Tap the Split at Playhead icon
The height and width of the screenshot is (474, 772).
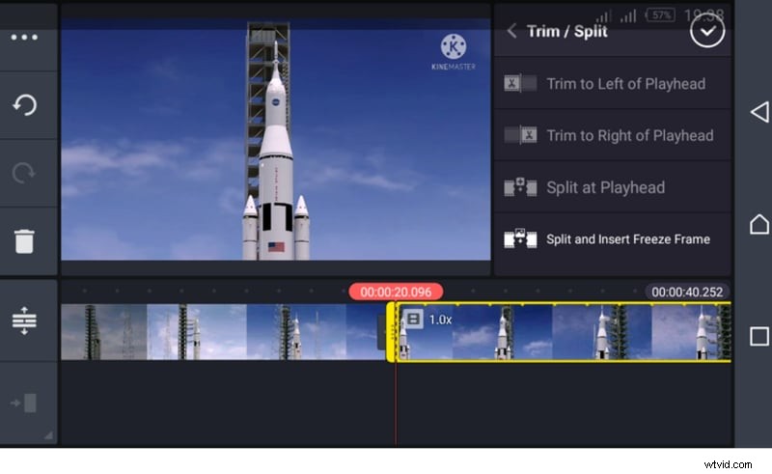pos(520,187)
